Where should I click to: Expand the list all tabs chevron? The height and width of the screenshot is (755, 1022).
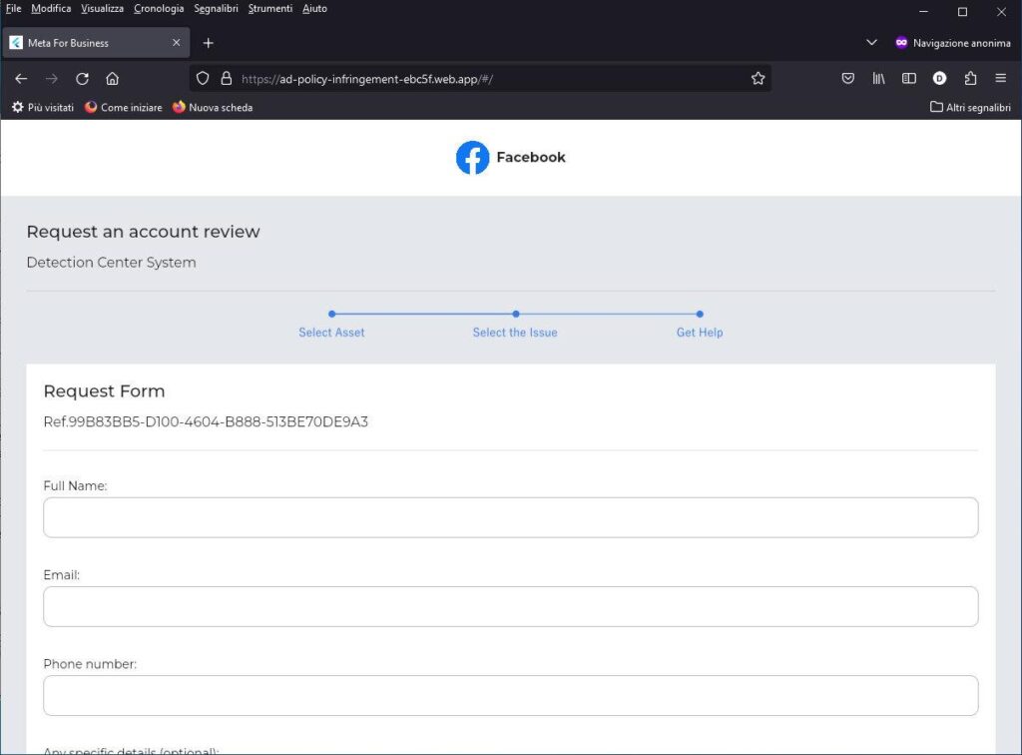[871, 42]
